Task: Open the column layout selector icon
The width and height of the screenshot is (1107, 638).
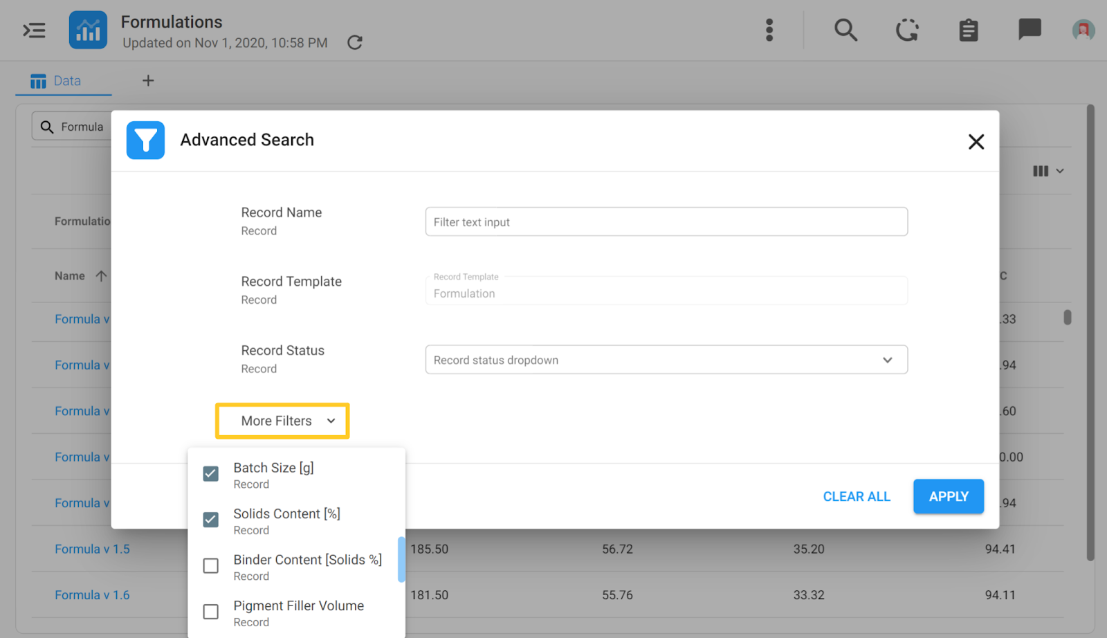Action: coord(1048,171)
